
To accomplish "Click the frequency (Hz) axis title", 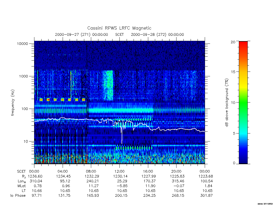I will click(13, 102).
